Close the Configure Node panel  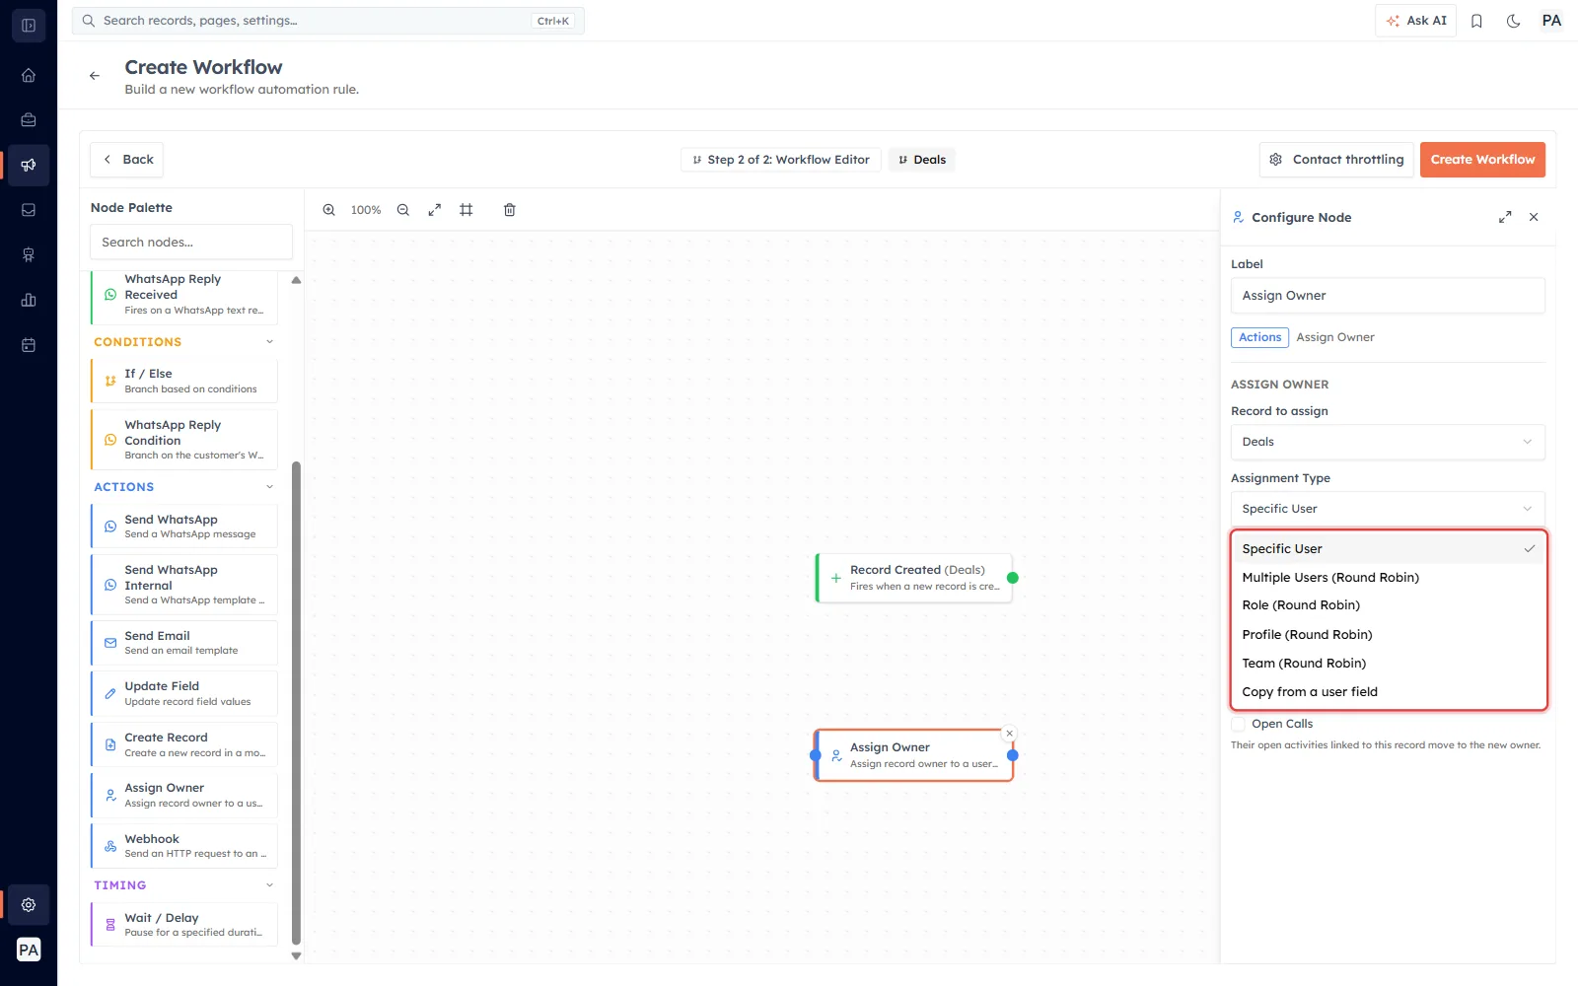click(1534, 217)
